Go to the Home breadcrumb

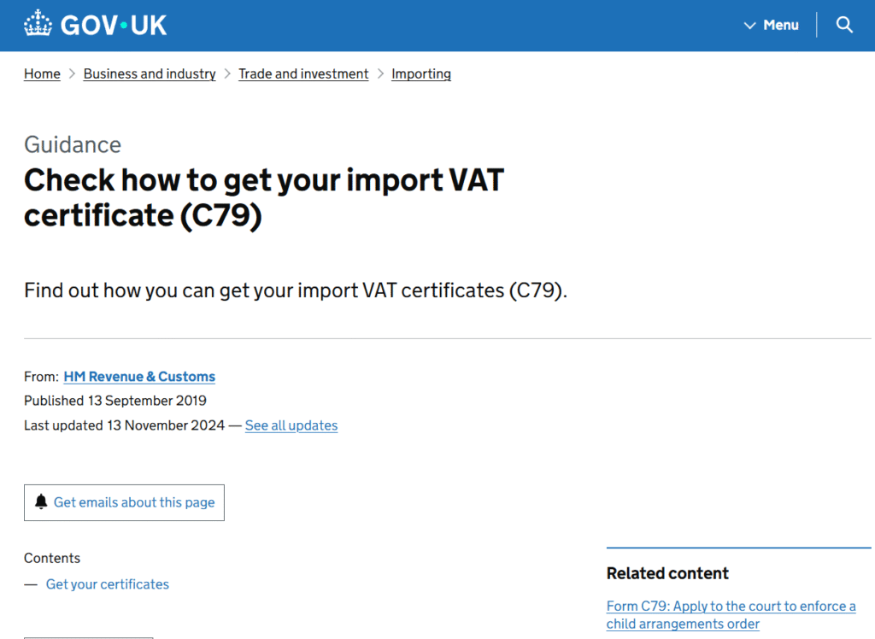click(x=42, y=74)
